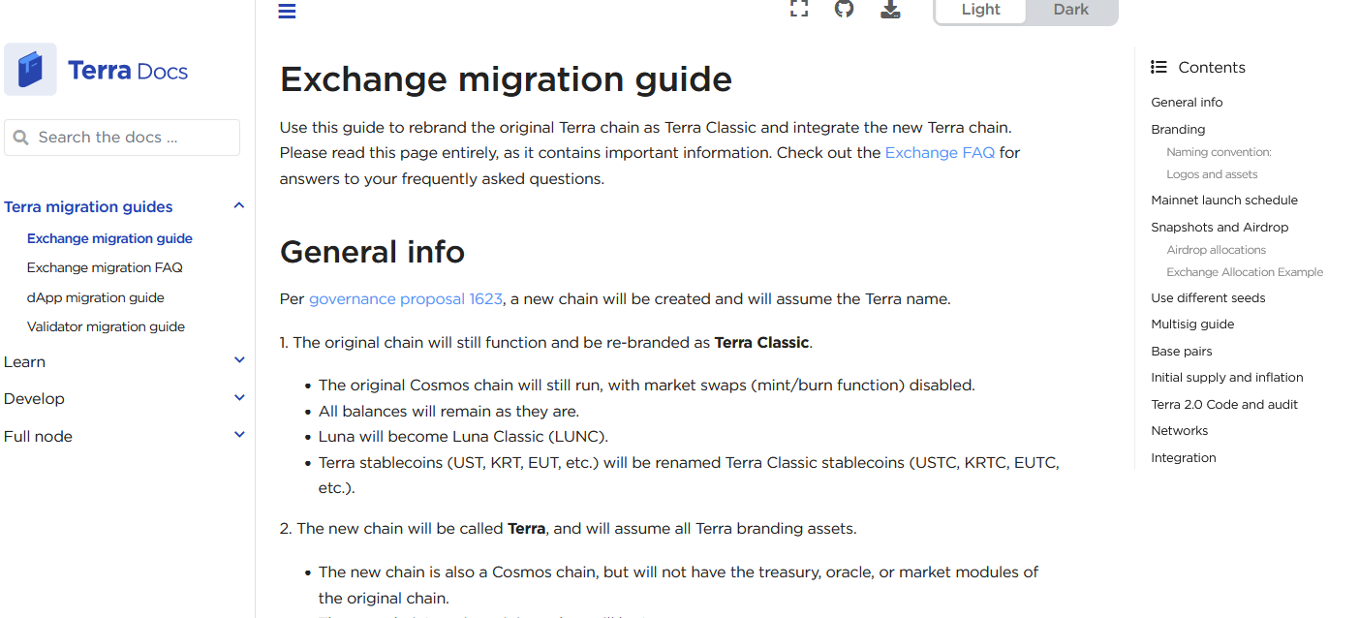
Task: Jump to Naming convention in Contents
Action: click(1219, 152)
